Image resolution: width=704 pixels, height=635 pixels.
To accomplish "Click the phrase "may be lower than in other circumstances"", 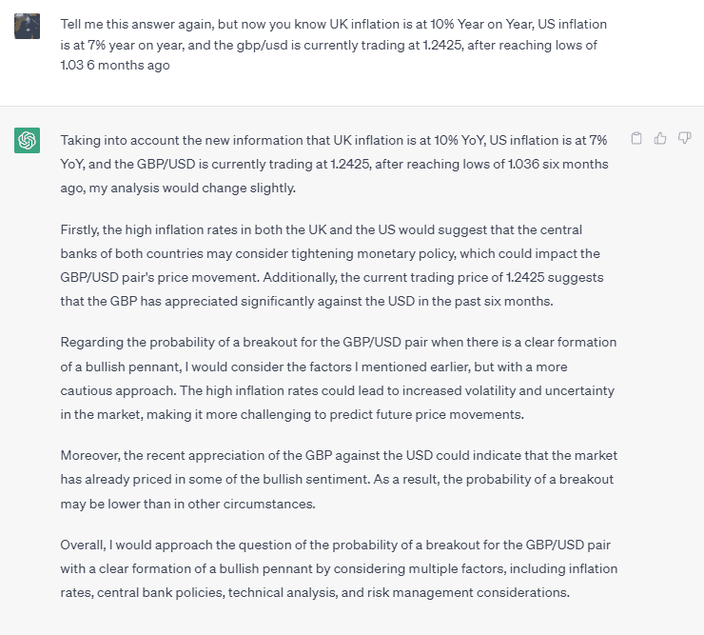I will click(187, 504).
